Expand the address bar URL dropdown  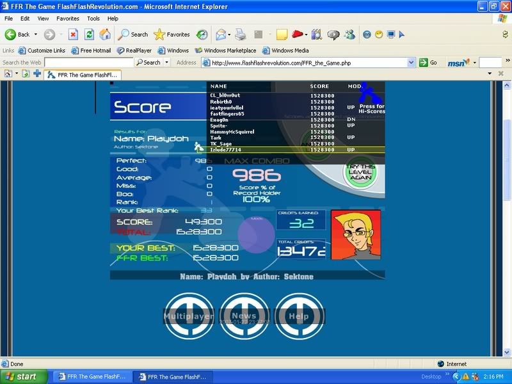pos(412,63)
